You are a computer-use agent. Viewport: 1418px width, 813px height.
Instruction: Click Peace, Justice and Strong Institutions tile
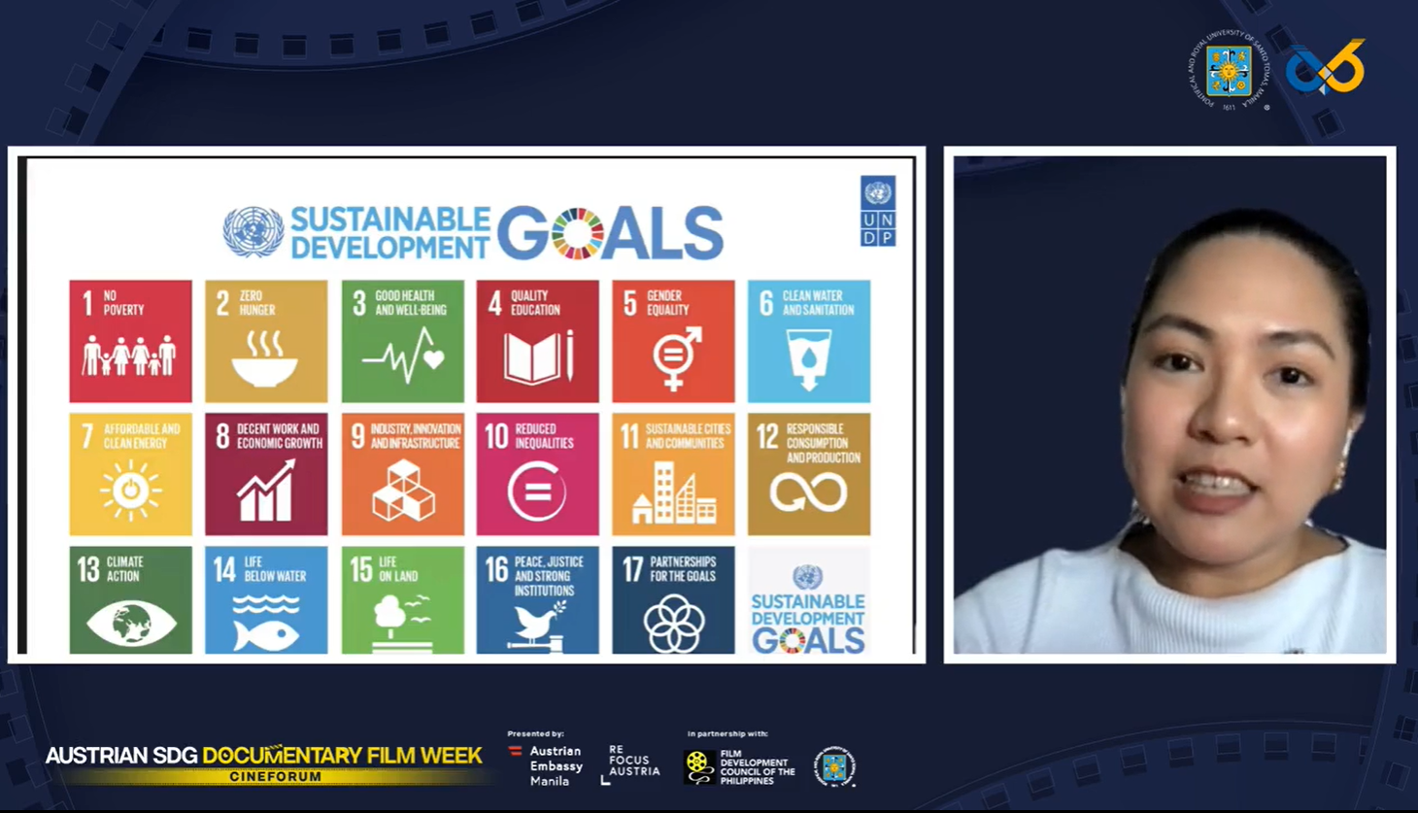[537, 600]
